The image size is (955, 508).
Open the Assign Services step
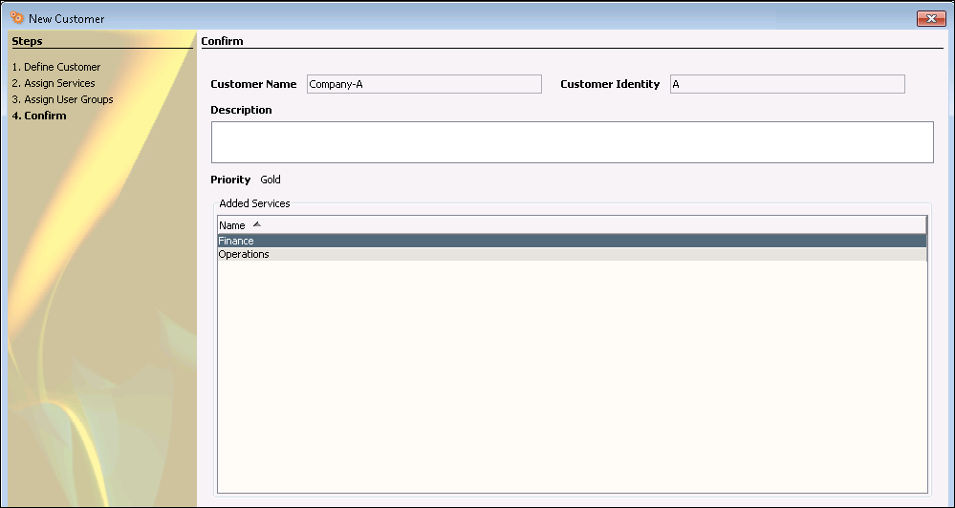click(x=53, y=83)
